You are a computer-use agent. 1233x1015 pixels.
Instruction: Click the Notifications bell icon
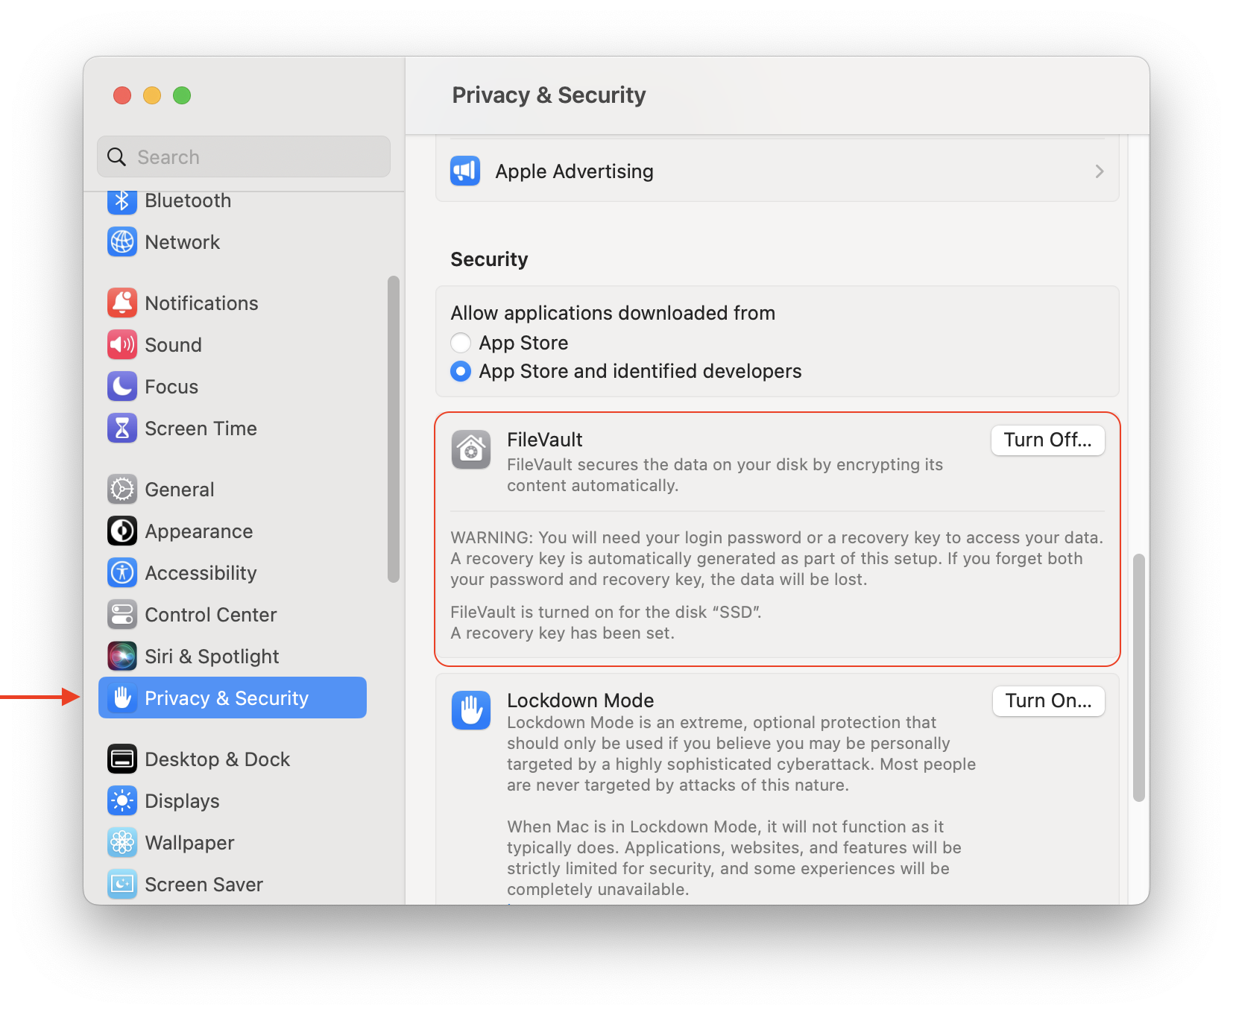(x=122, y=303)
